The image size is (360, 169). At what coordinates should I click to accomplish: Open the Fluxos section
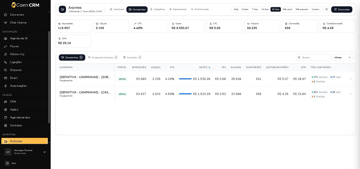pos(14,46)
